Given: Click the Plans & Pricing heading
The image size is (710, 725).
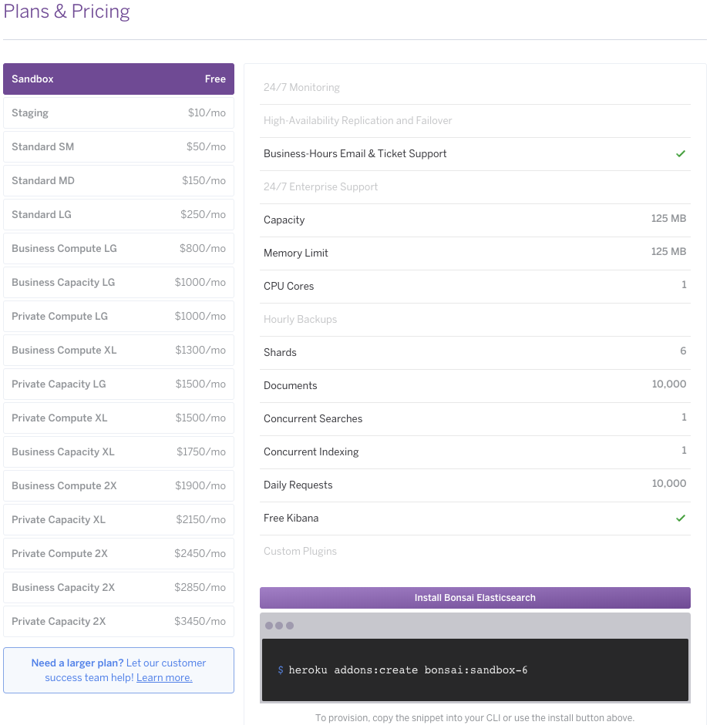Looking at the screenshot, I should pos(66,12).
